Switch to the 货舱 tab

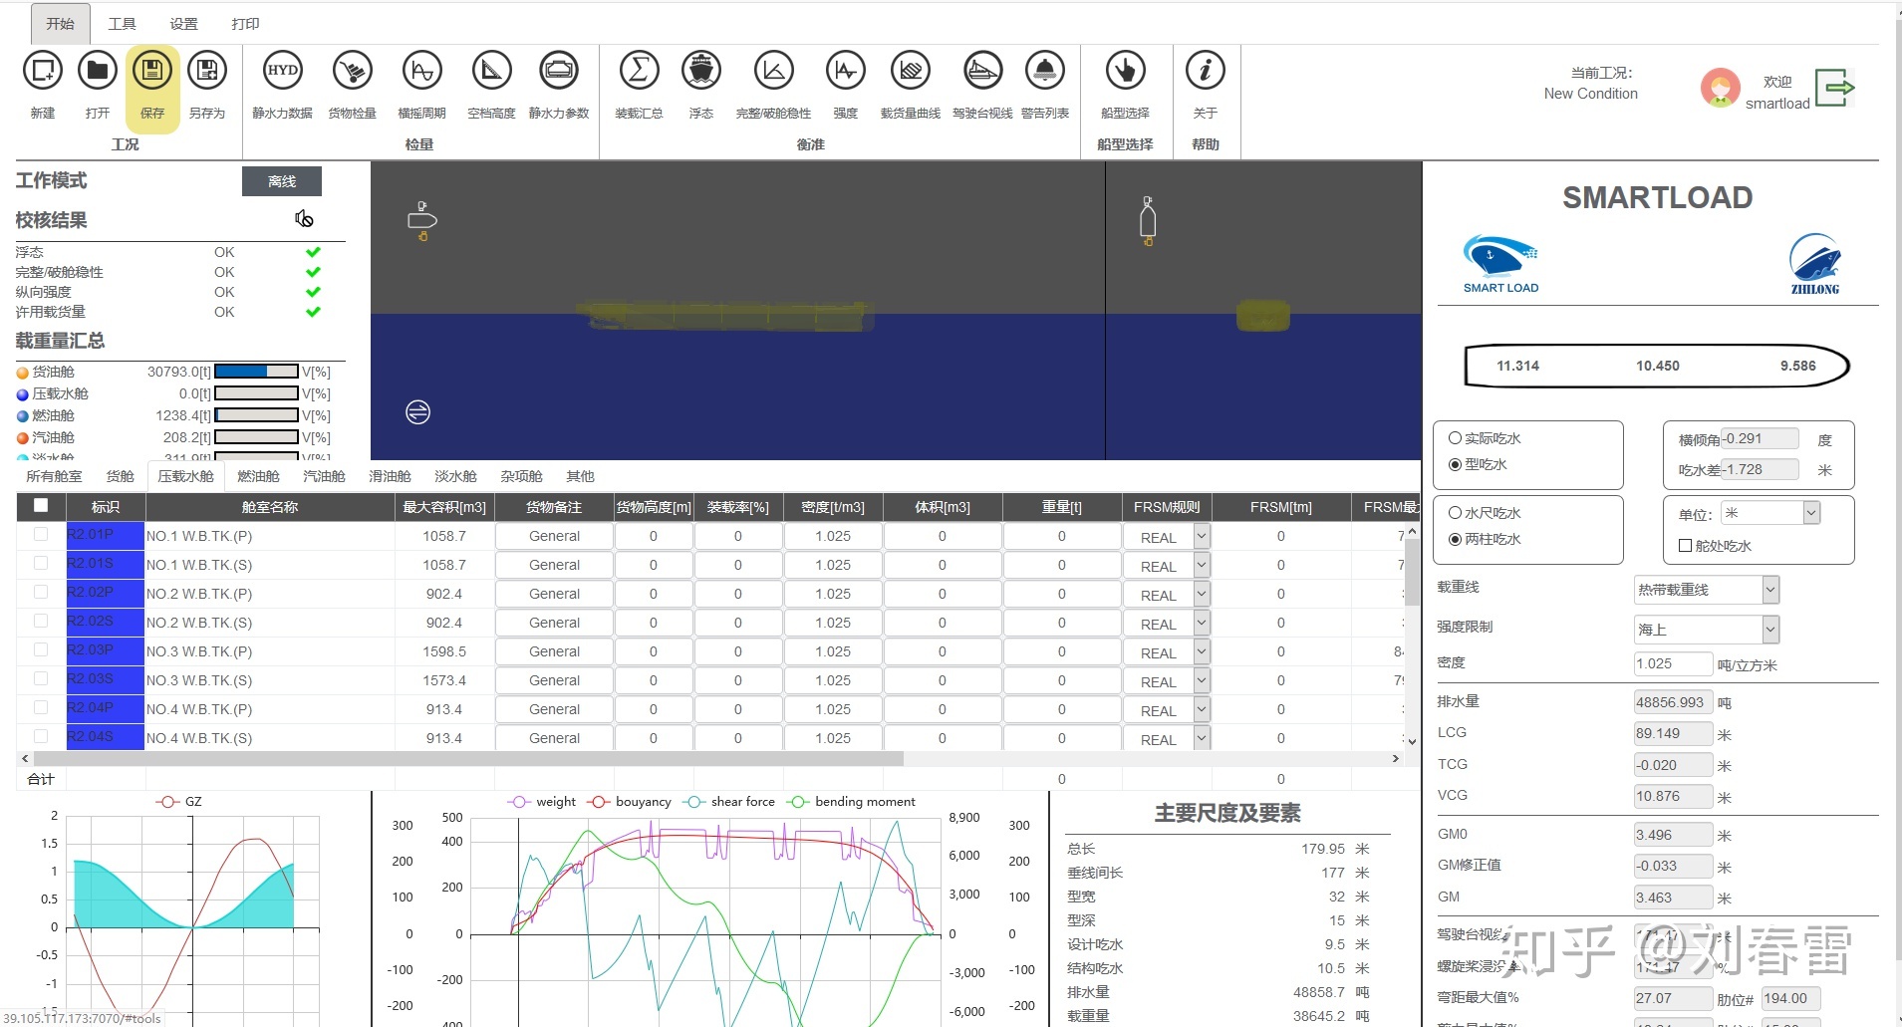(x=120, y=476)
